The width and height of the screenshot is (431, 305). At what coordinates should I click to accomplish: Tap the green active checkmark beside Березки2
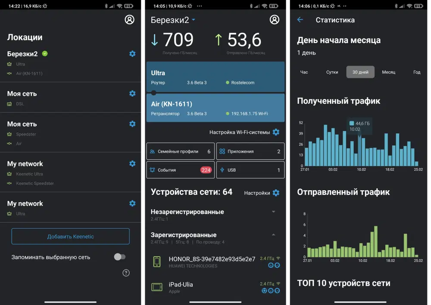[45, 53]
